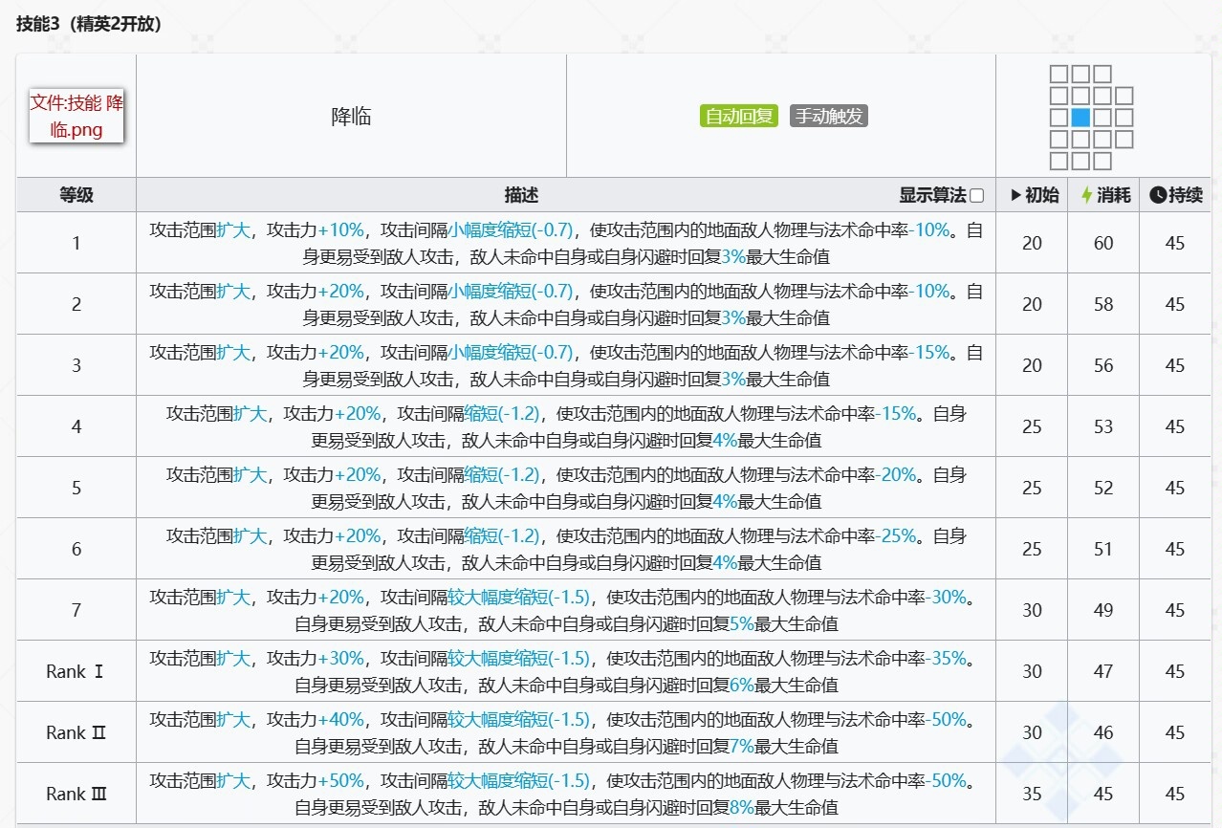Click the 等级 column header

(x=76, y=195)
